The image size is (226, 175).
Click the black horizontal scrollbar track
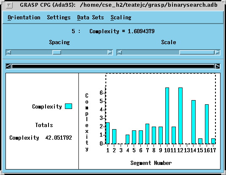pyautogui.click(x=113, y=66)
